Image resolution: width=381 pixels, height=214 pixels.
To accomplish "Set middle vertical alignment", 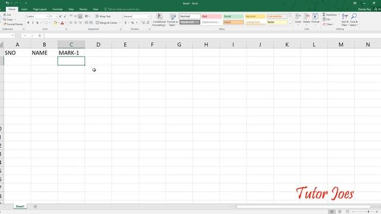I will (76, 16).
